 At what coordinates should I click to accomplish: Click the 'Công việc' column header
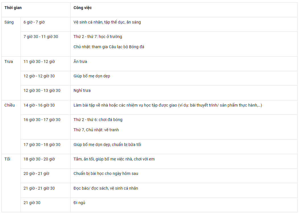point(184,10)
